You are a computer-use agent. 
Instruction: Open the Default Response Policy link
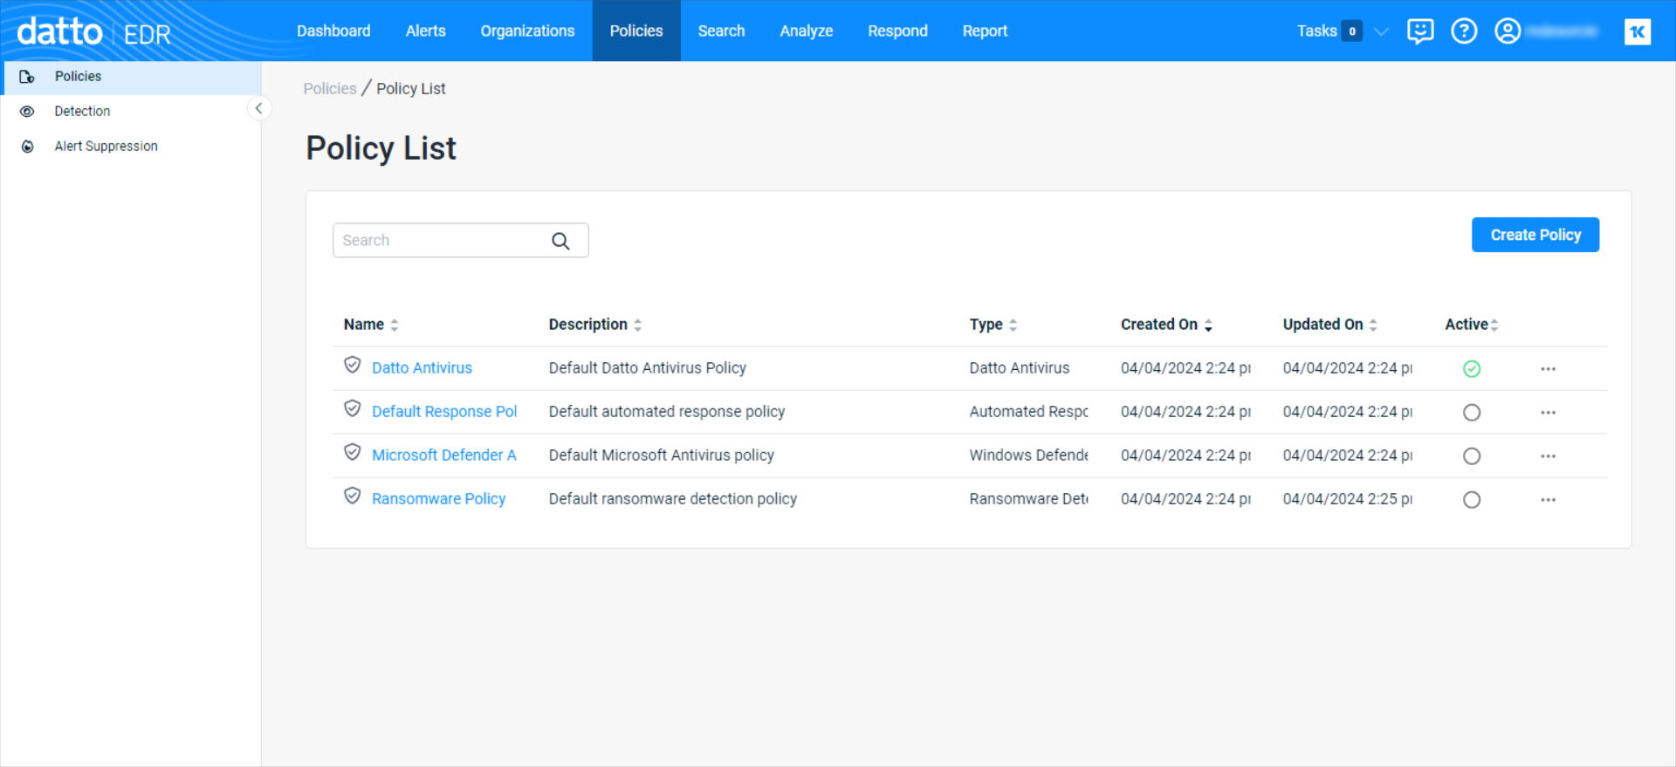click(444, 412)
